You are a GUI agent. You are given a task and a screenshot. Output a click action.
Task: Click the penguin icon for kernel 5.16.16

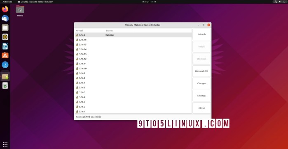coord(77,40)
